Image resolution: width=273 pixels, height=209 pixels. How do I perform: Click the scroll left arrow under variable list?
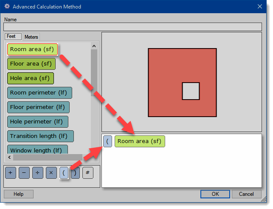10,157
